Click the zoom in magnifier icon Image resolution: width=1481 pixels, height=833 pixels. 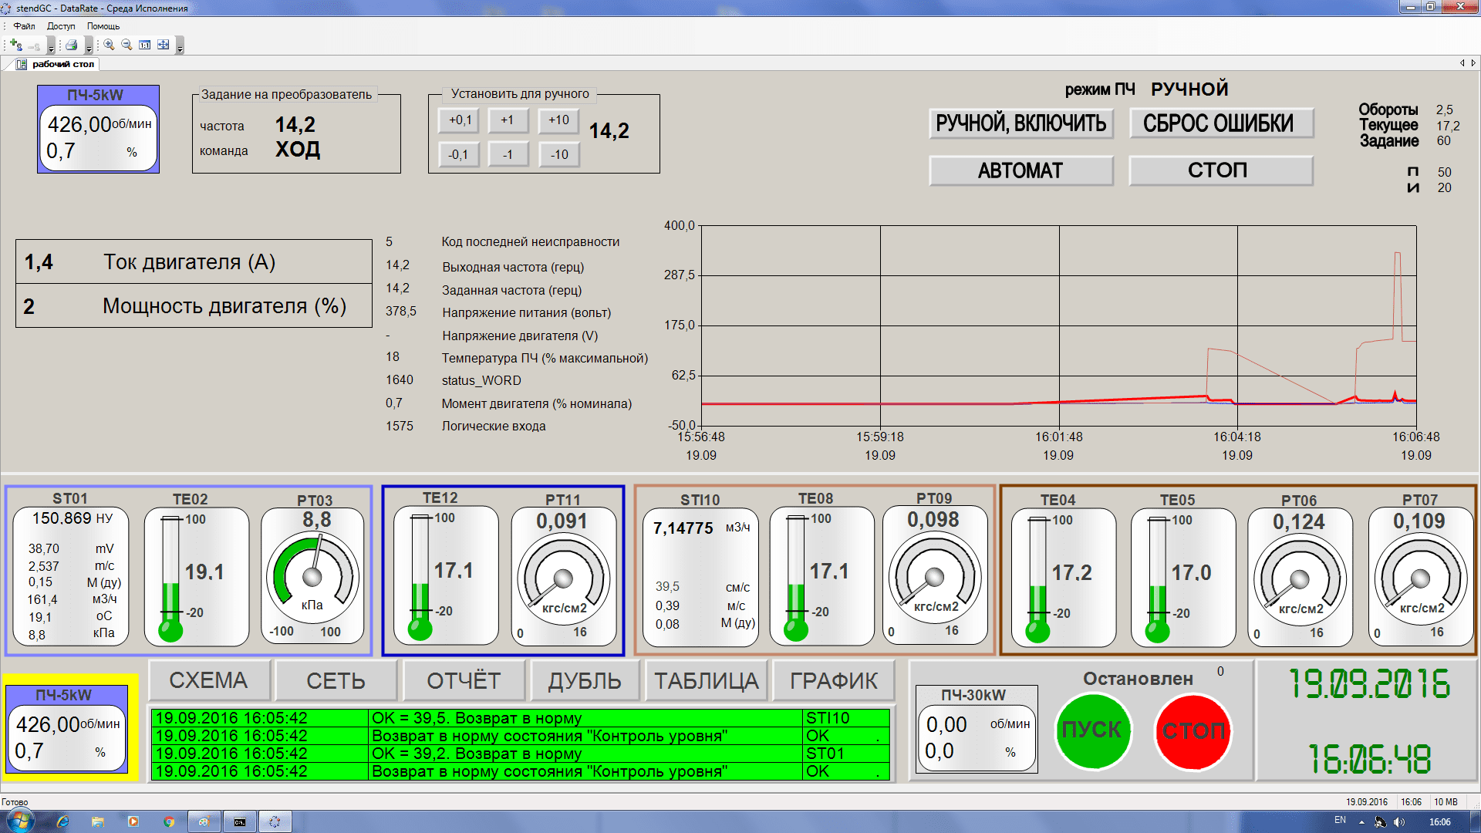[x=109, y=45]
